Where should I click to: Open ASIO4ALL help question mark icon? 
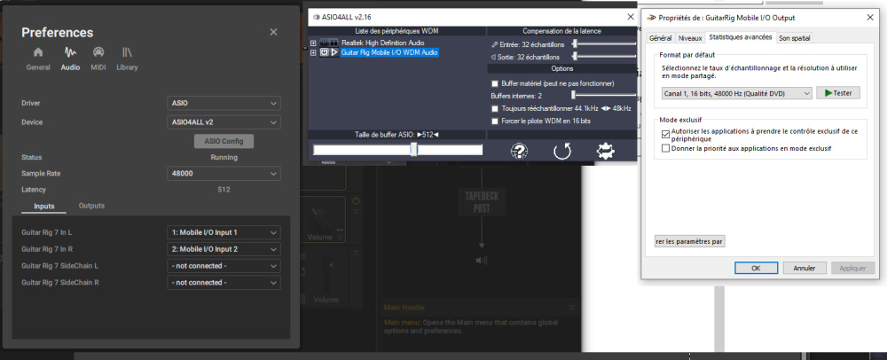pos(519,151)
